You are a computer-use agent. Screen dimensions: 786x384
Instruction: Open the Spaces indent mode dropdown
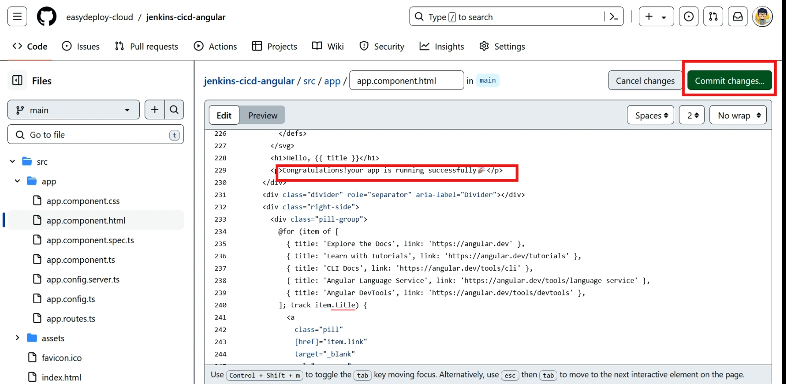pyautogui.click(x=650, y=115)
